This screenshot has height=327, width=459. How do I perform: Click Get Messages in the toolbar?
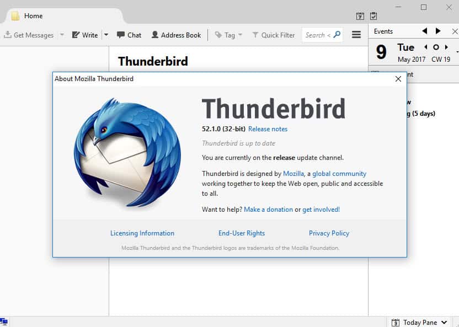[x=29, y=35]
